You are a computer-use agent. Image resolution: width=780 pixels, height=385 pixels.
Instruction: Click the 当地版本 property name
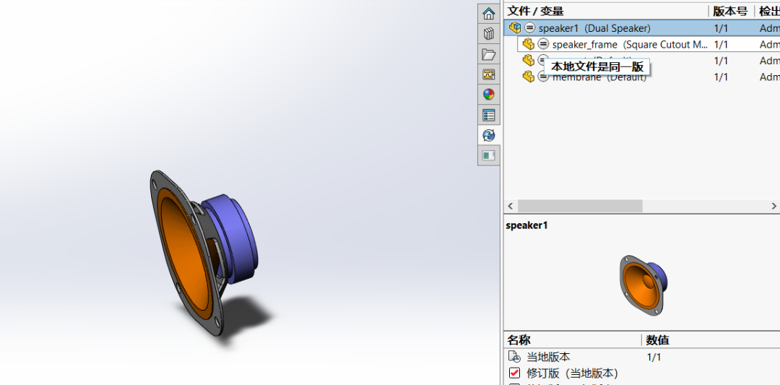(x=548, y=357)
